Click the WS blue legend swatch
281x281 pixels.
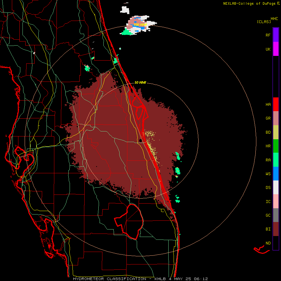276,174
